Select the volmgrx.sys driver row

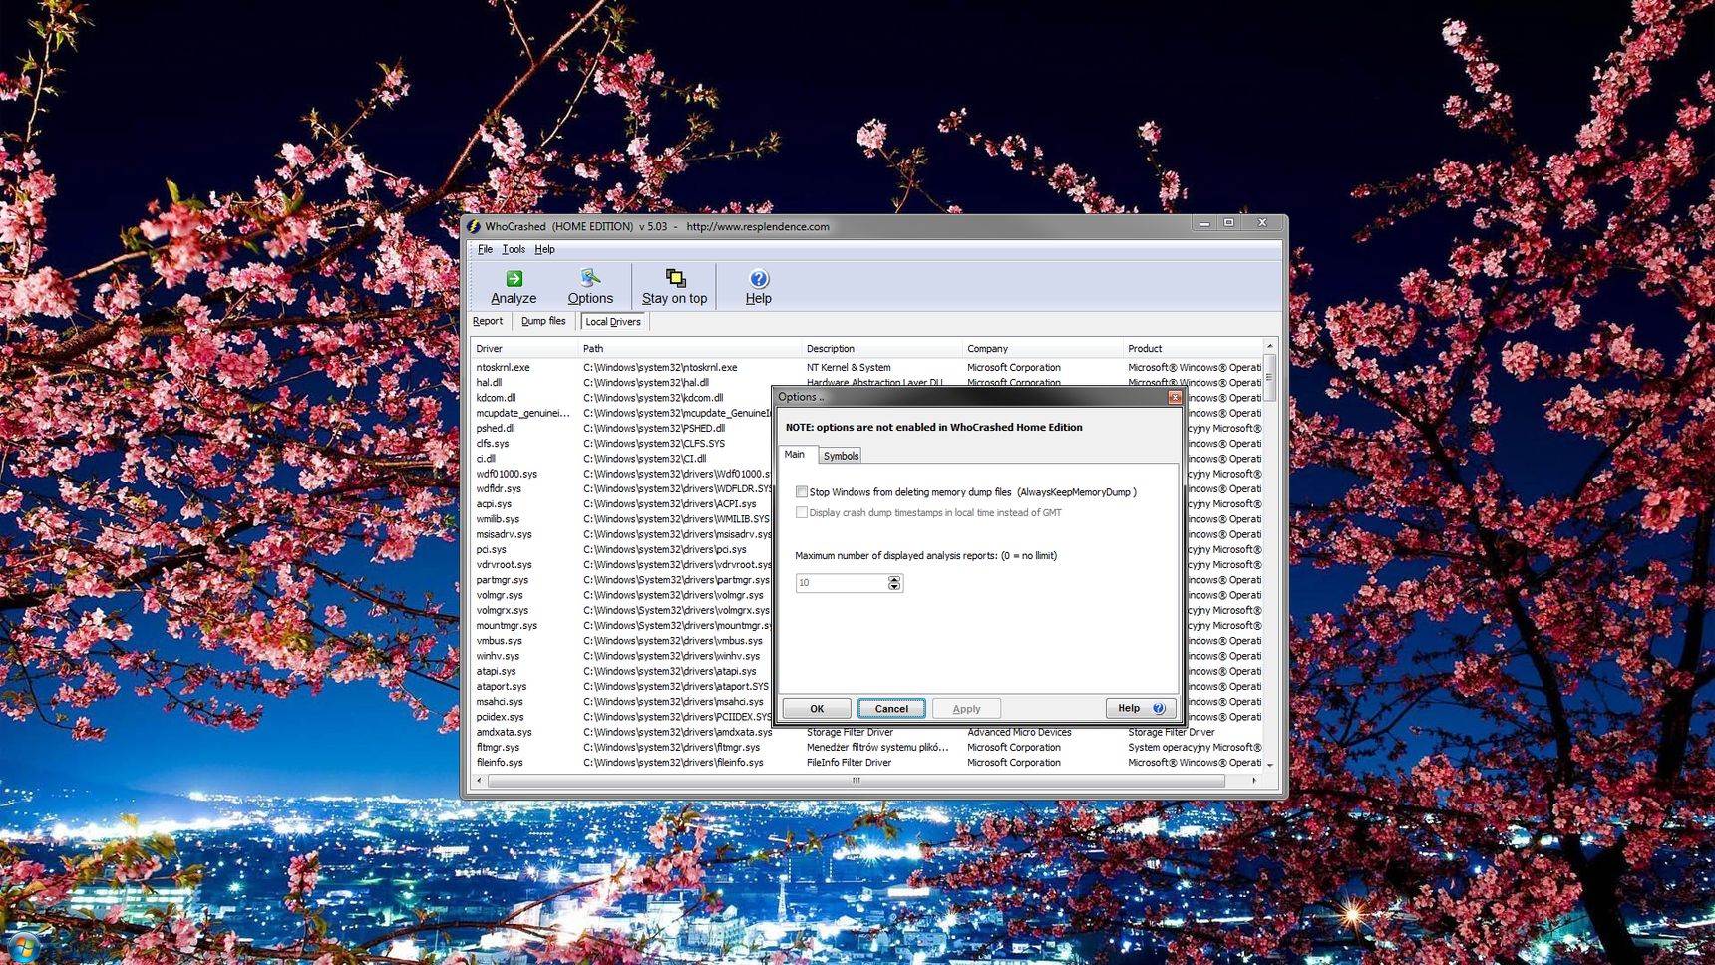coord(621,610)
